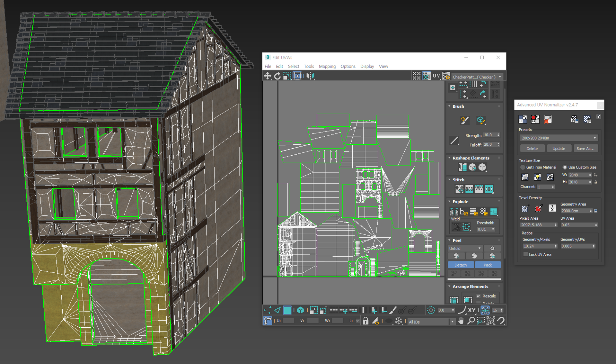Uncheck the Rescale option
Image resolution: width=616 pixels, height=364 pixels.
[x=479, y=296]
